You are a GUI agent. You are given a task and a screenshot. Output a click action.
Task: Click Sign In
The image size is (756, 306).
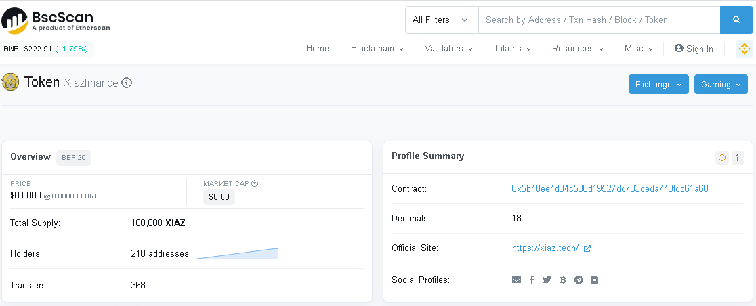pos(694,49)
